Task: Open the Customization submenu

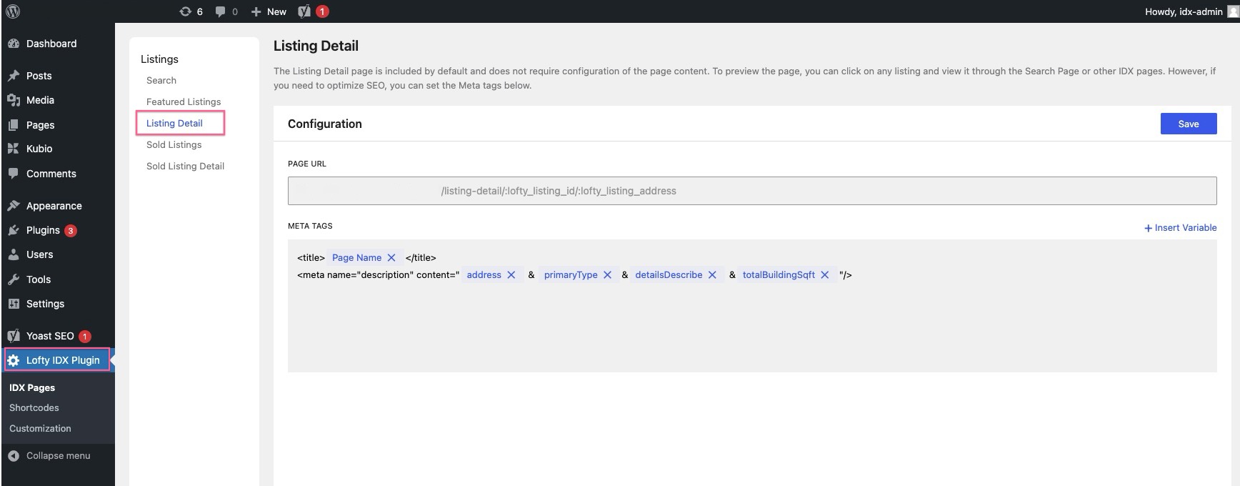Action: click(x=40, y=428)
